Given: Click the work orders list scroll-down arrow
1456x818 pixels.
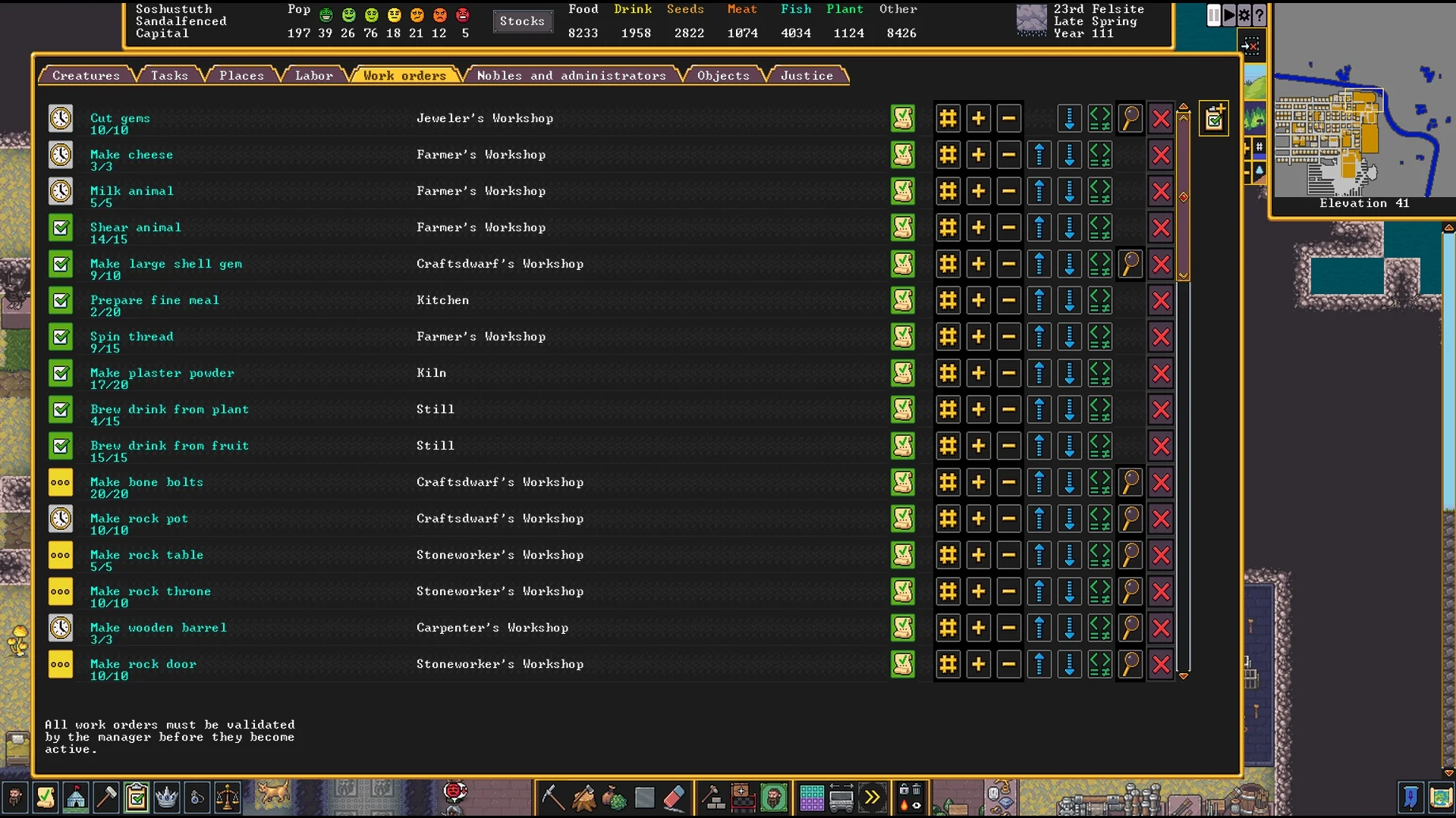Looking at the screenshot, I should 1184,675.
